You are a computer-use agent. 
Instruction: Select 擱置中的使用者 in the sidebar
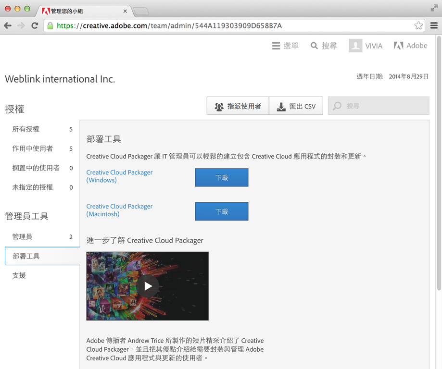tap(42, 168)
